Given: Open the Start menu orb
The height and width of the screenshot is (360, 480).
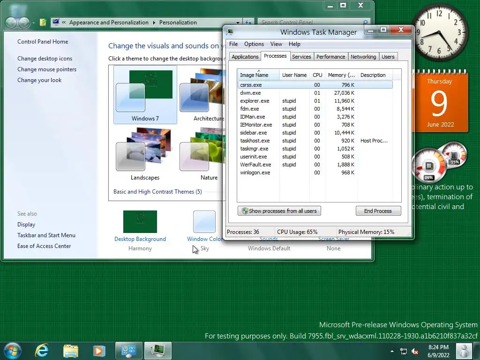Looking at the screenshot, I should tap(13, 351).
